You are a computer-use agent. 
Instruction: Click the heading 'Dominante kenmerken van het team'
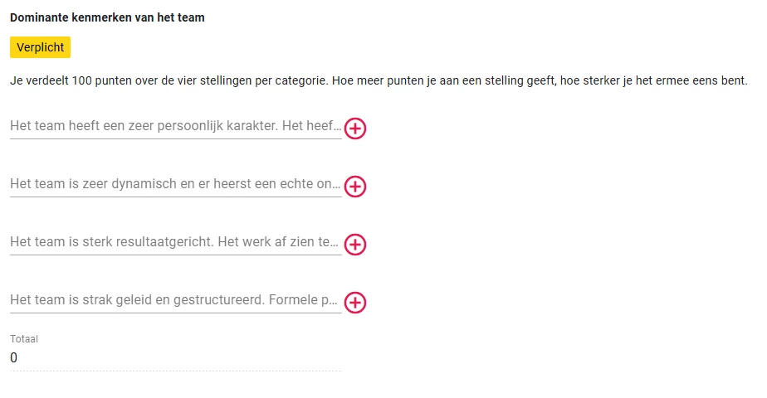[x=107, y=17]
